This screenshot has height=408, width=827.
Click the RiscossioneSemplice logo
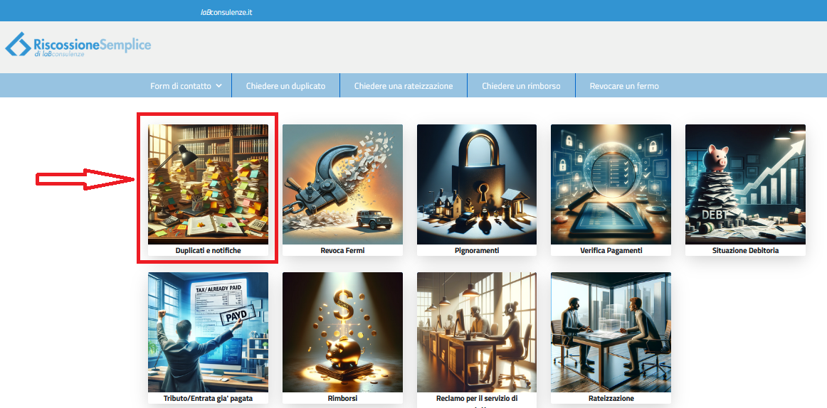[78, 45]
